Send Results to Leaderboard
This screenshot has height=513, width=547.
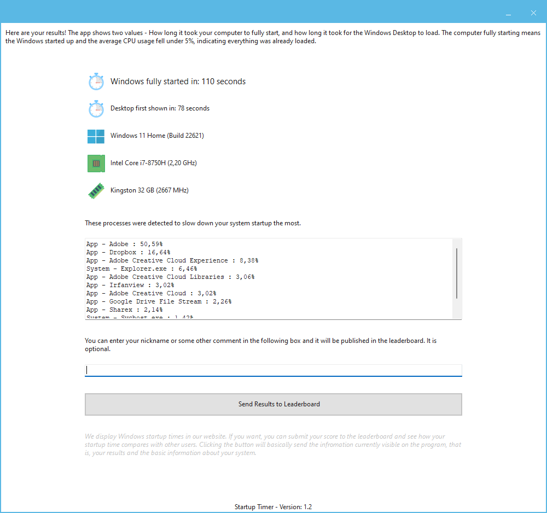pyautogui.click(x=273, y=405)
